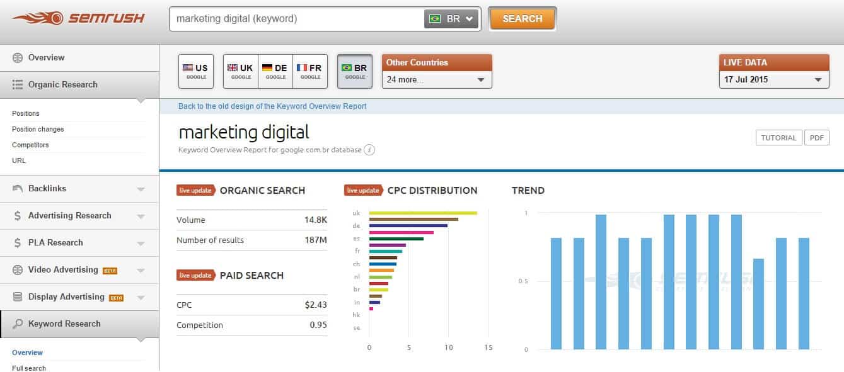Click the Overview globe icon in sidebar

pyautogui.click(x=18, y=57)
